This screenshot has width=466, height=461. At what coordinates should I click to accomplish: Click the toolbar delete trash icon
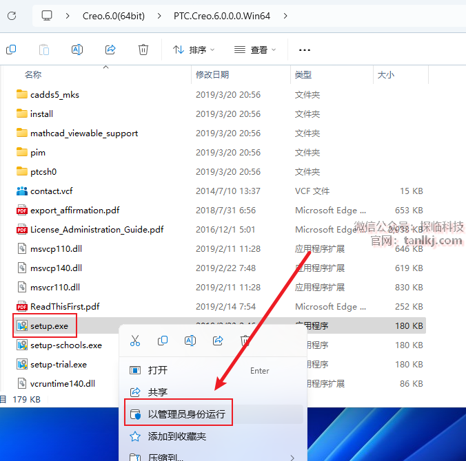coord(143,50)
